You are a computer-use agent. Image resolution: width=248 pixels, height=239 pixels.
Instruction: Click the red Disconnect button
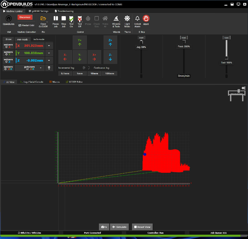tap(25, 17)
